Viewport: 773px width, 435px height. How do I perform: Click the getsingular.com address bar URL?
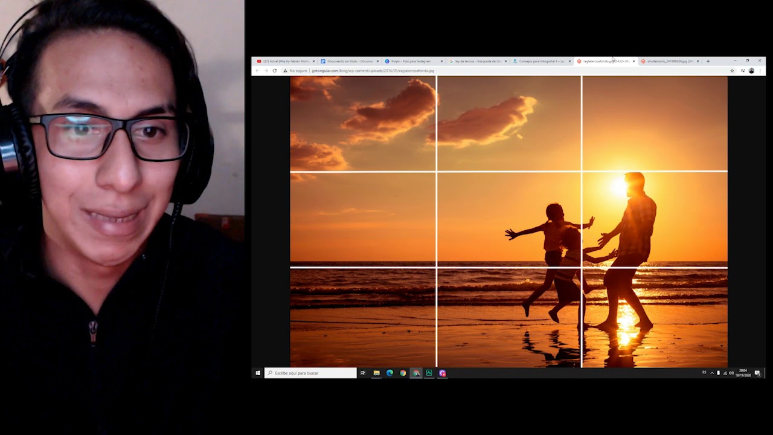pos(373,71)
